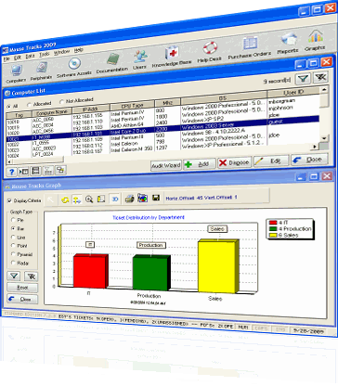Viewport: 338px width, 386px height.
Task: Click the colorful picture icon in graph toolbar
Action: [142, 199]
